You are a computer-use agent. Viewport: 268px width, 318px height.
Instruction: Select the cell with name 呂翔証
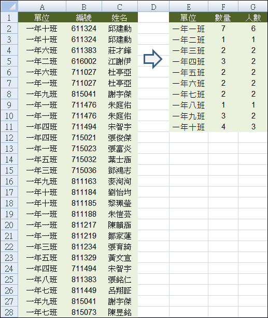coord(120,290)
